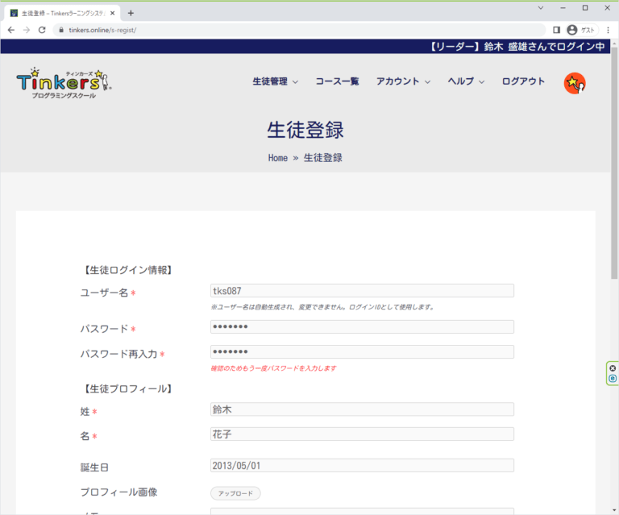Click the guest profile avatar icon
Image resolution: width=619 pixels, height=515 pixels.
(x=572, y=30)
